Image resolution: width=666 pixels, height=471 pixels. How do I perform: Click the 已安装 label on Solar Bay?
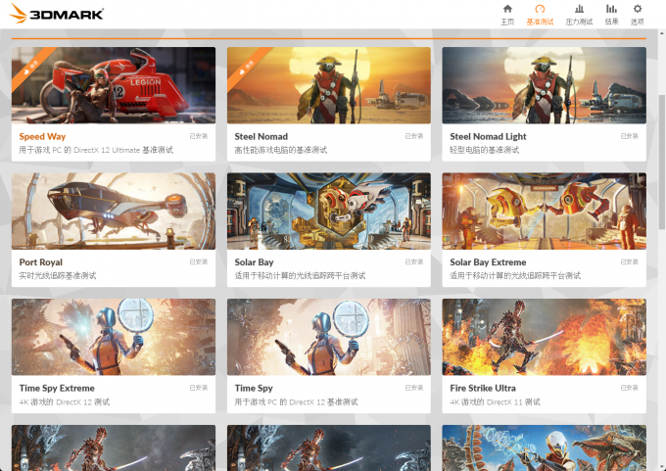click(413, 261)
